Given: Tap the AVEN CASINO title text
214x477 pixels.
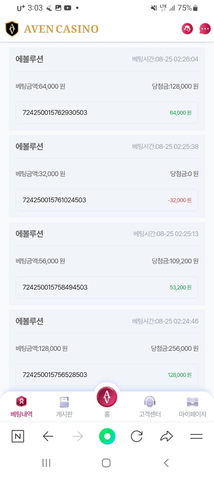Looking at the screenshot, I should (x=61, y=29).
